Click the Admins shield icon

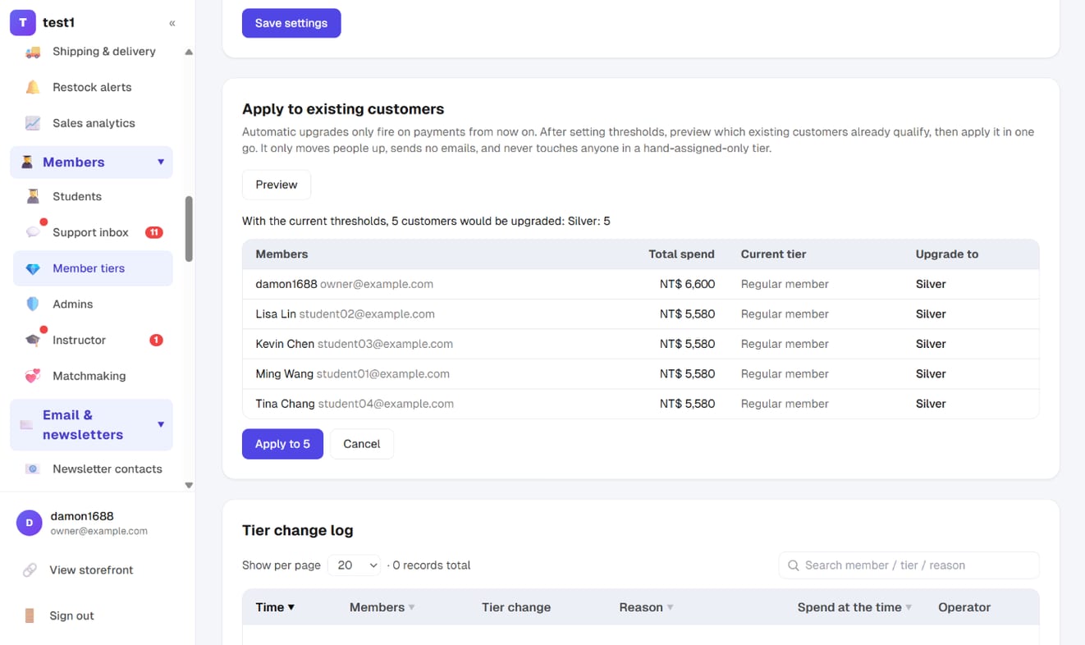pyautogui.click(x=33, y=304)
